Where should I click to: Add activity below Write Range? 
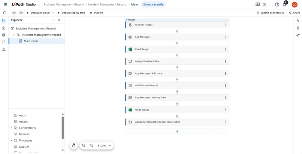pyautogui.click(x=177, y=116)
